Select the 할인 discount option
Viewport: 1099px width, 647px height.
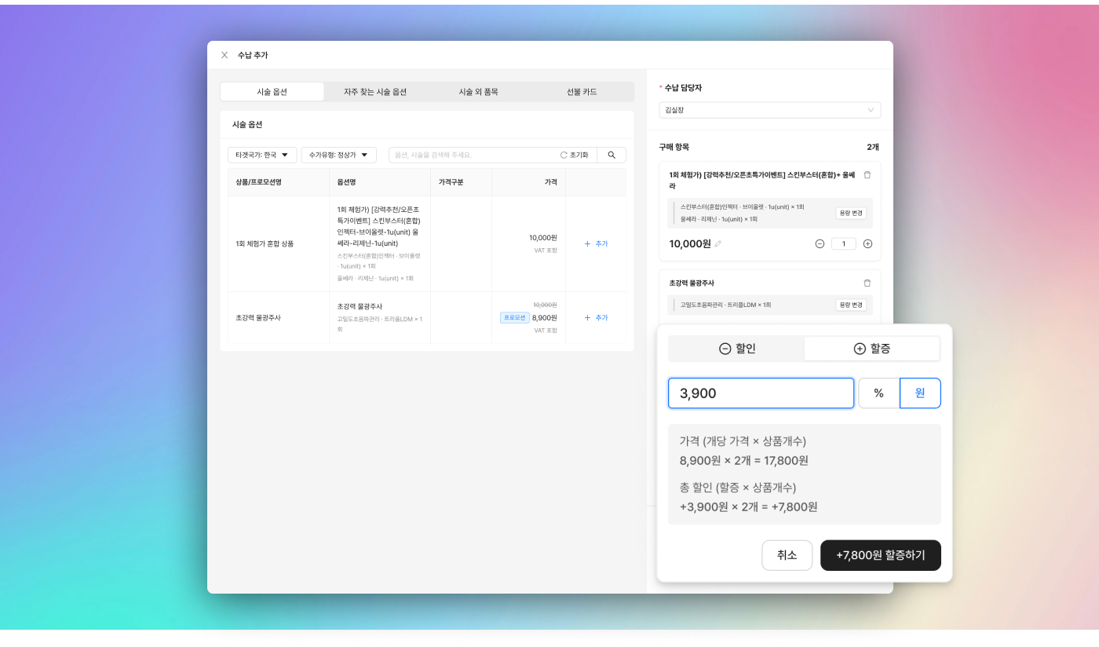(x=736, y=349)
